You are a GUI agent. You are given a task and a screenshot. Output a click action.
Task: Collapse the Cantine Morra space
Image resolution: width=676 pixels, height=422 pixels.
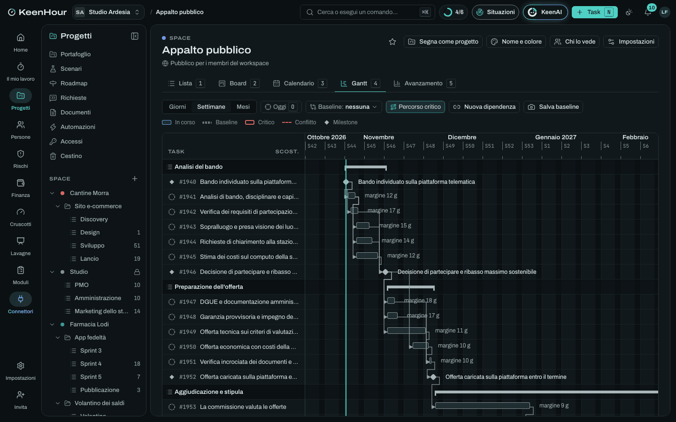pyautogui.click(x=52, y=193)
